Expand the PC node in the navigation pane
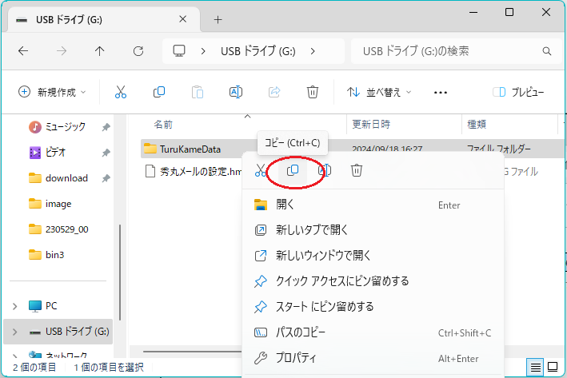 tap(15, 306)
